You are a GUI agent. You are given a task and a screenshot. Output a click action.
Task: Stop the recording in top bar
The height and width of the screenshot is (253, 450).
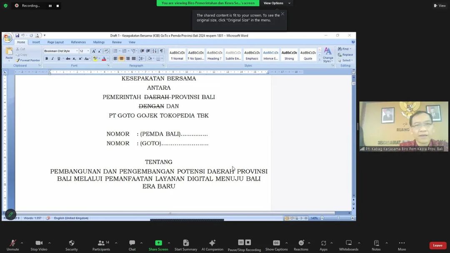(57, 6)
